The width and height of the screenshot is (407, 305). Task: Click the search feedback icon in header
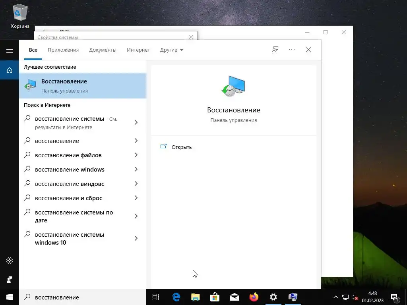pyautogui.click(x=275, y=50)
